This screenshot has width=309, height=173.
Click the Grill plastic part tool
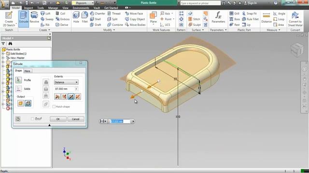(x=235, y=13)
